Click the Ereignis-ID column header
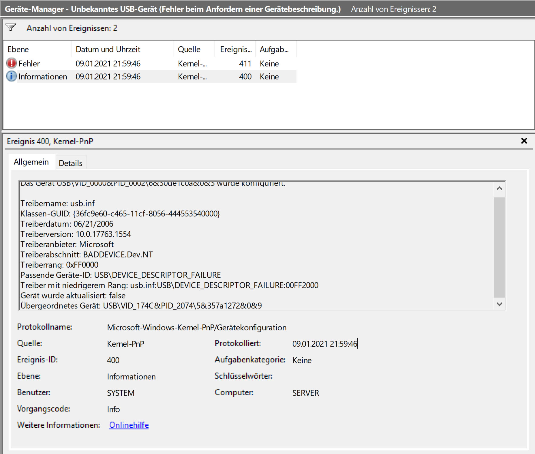The height and width of the screenshot is (454, 535). [235, 49]
